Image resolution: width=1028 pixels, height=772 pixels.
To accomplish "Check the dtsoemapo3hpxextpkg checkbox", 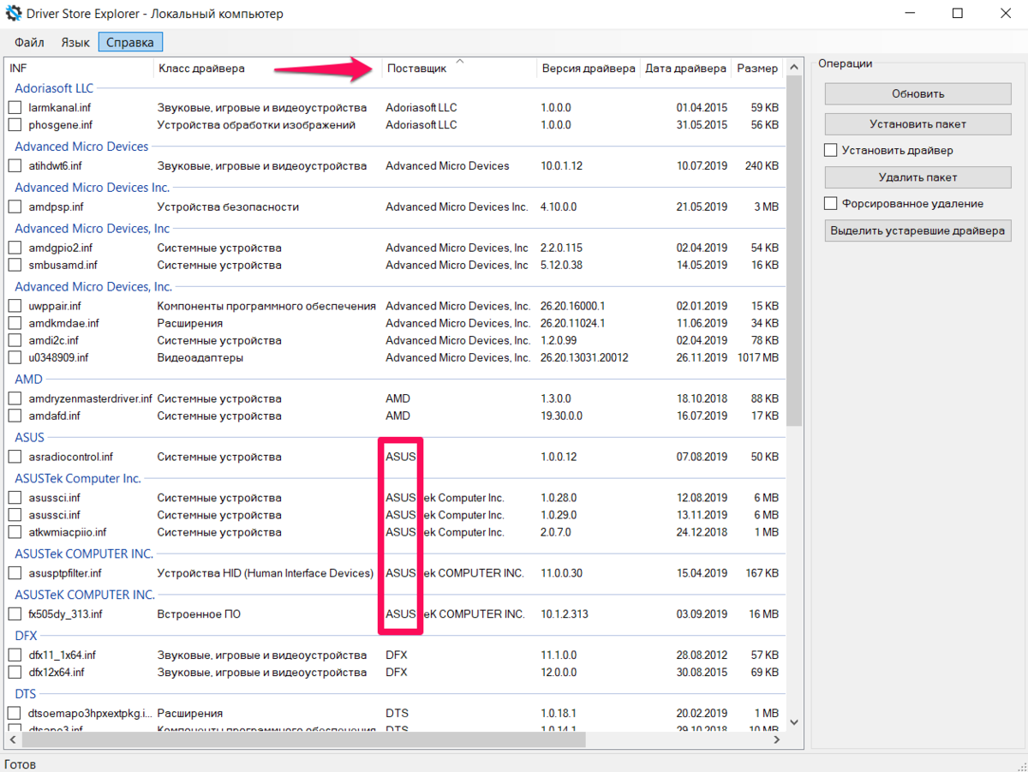I will [x=15, y=713].
